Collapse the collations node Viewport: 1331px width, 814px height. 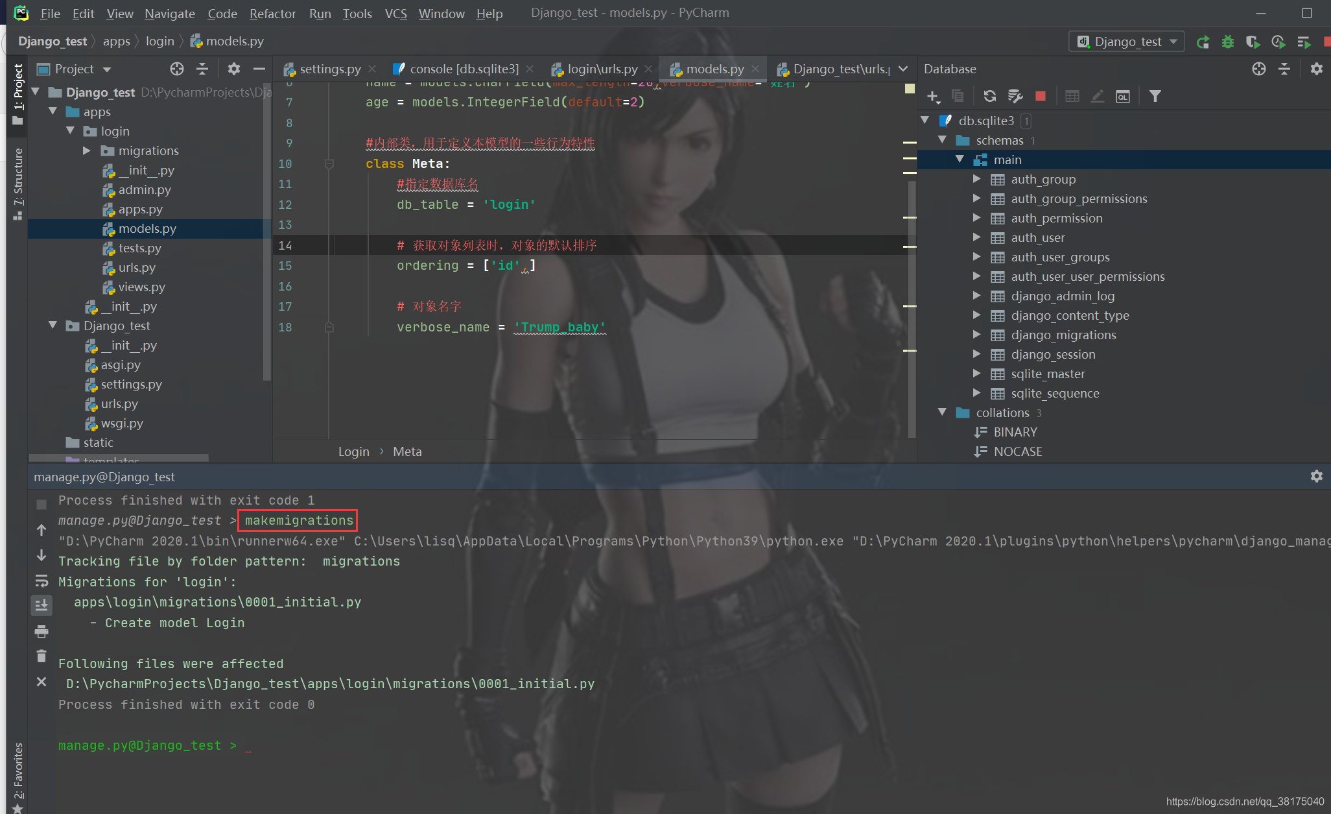pyautogui.click(x=943, y=413)
